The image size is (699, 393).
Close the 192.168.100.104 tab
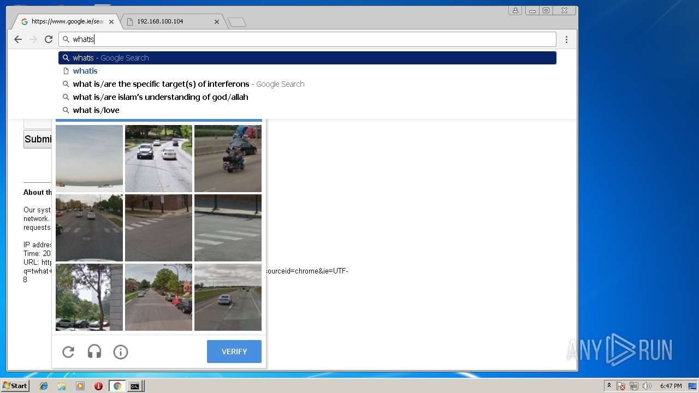tap(217, 22)
